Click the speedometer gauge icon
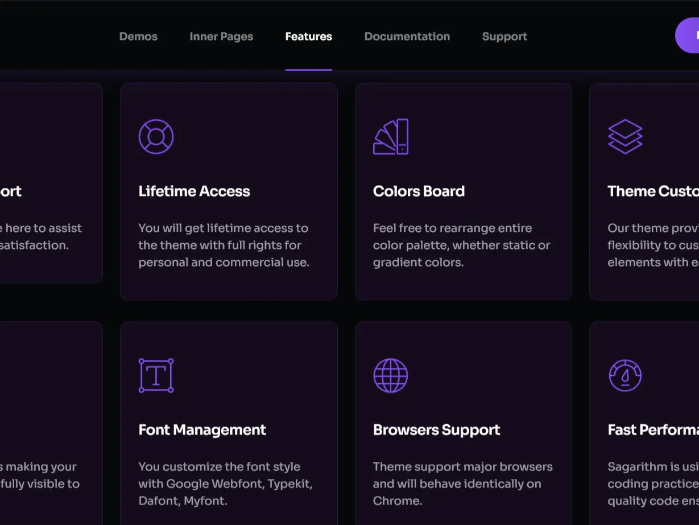Viewport: 699px width, 525px height. 625,375
